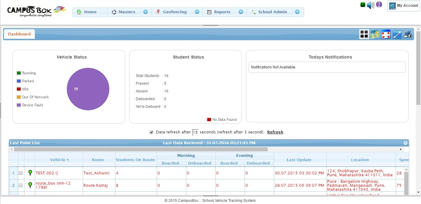Image resolution: width=421 pixels, height=204 pixels.
Task: Click the Shobhapur, Kasba Peth location cell
Action: [361, 173]
